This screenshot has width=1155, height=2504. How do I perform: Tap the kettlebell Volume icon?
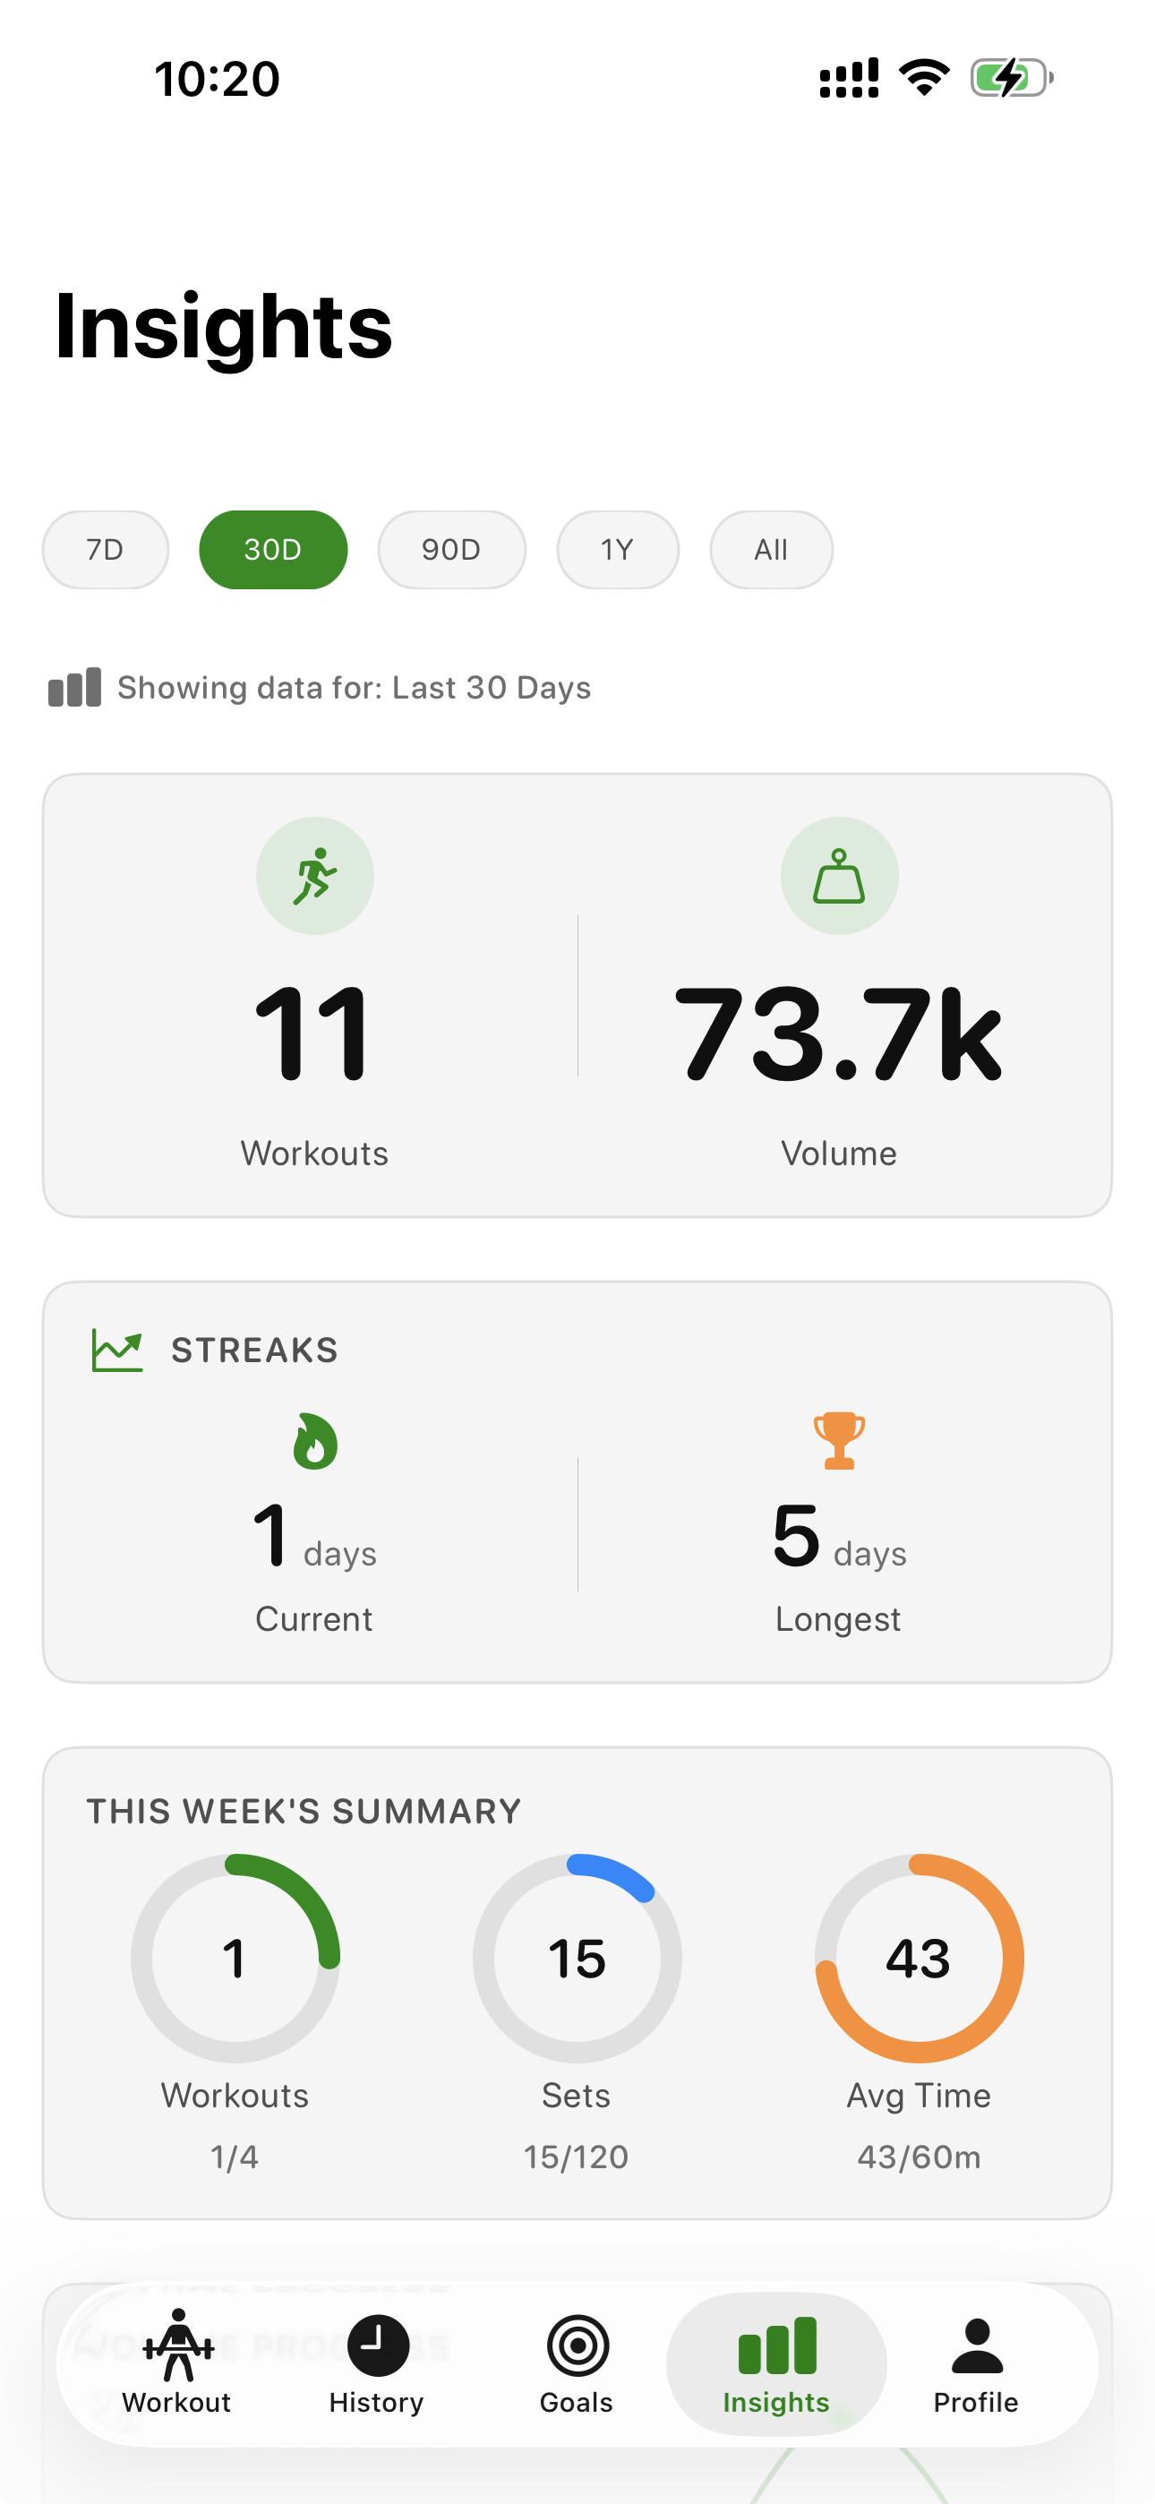[x=839, y=876]
